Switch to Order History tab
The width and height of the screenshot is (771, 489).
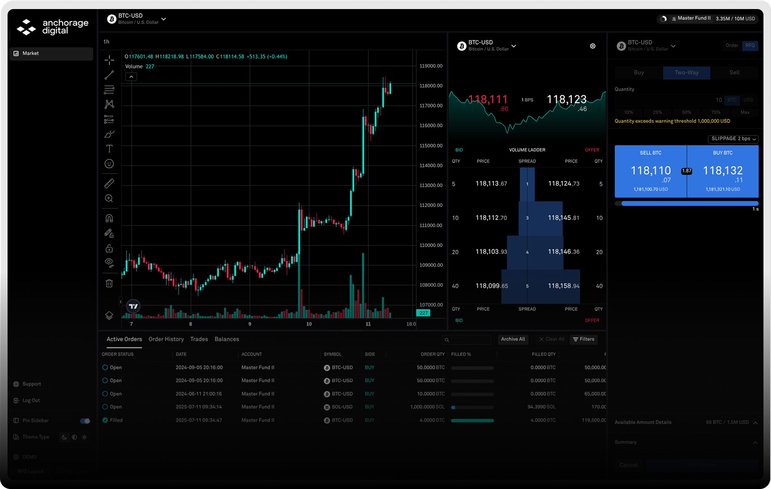click(x=166, y=339)
